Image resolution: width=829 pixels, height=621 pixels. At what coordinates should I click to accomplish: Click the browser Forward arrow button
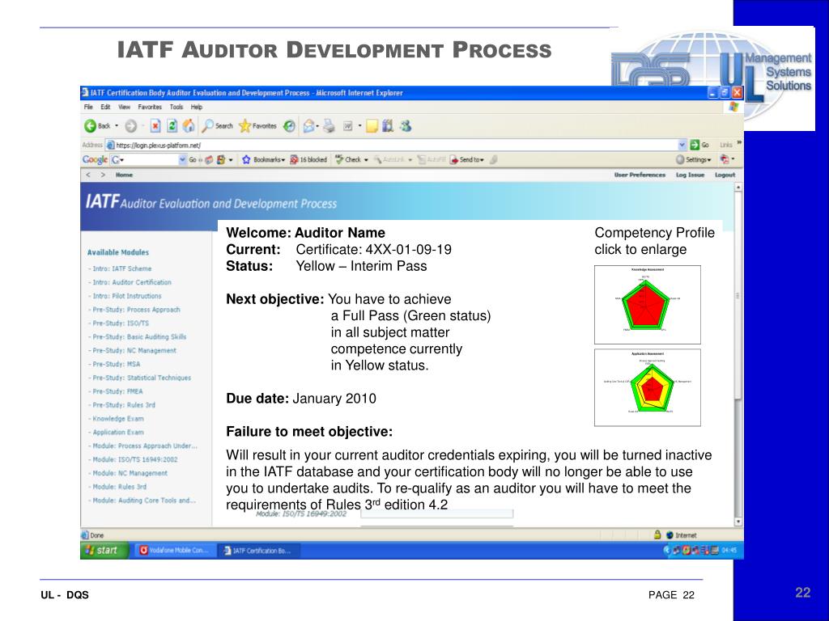(130, 126)
